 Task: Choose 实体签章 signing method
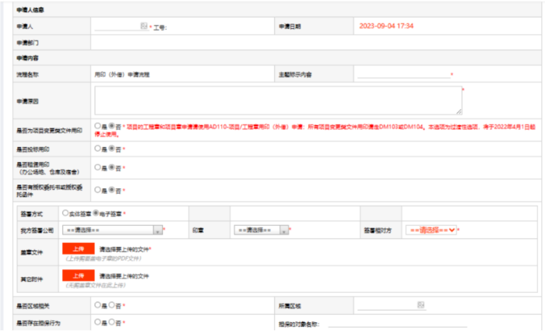coord(65,212)
